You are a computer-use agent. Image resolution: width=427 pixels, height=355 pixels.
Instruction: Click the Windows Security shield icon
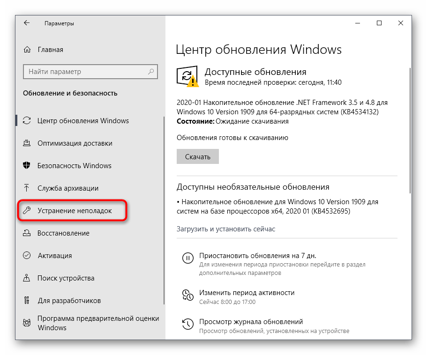(x=27, y=166)
